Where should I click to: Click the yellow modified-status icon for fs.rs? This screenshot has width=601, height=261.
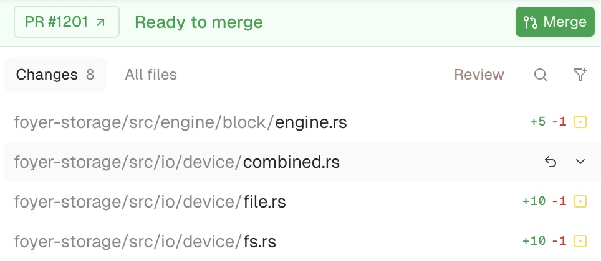[x=580, y=241]
